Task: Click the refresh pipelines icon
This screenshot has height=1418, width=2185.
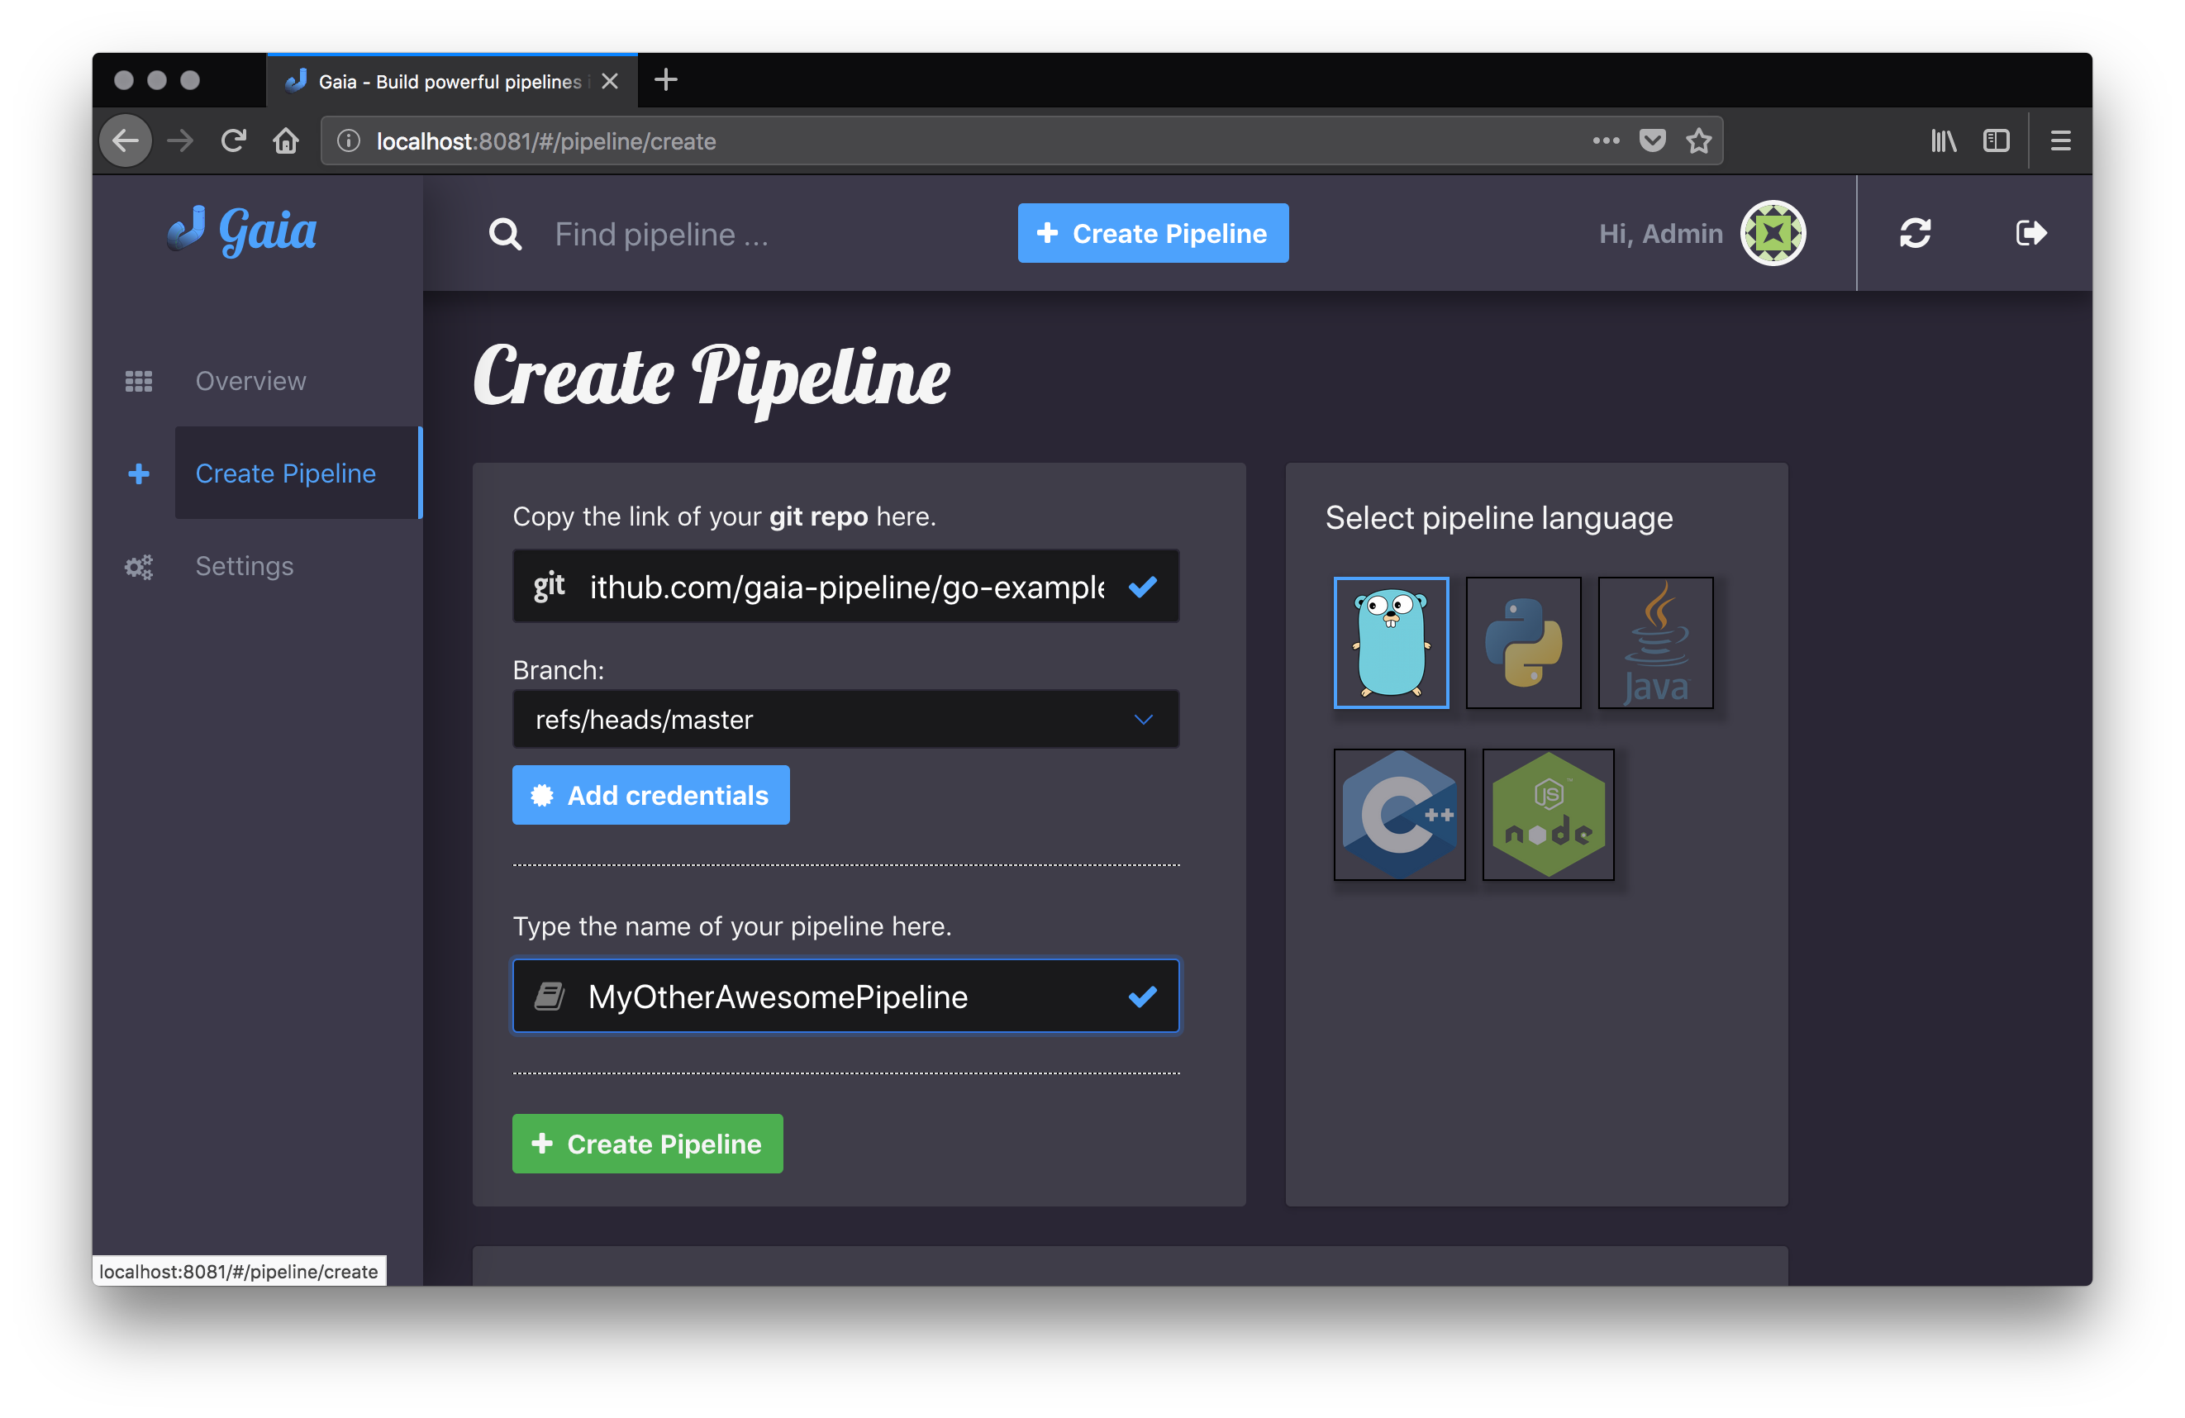Action: (1912, 234)
